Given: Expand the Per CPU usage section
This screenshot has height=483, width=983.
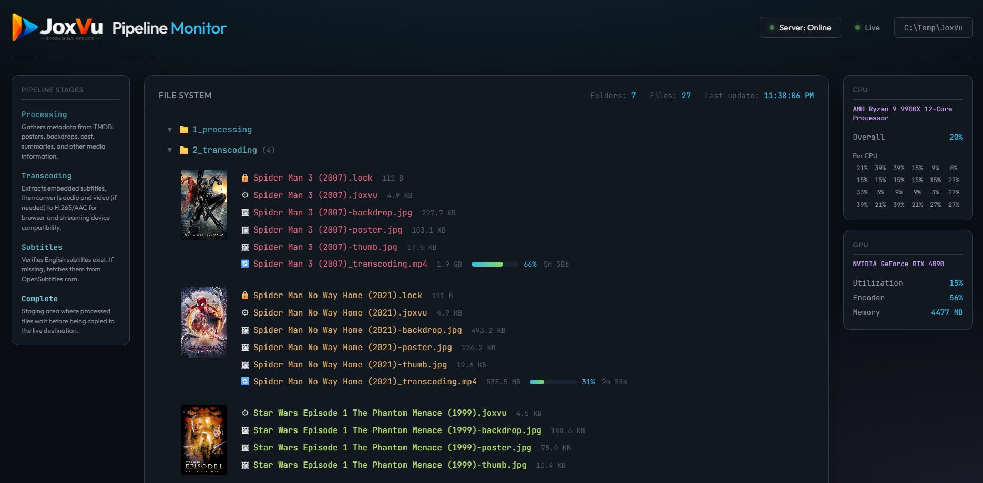Looking at the screenshot, I should [x=865, y=155].
